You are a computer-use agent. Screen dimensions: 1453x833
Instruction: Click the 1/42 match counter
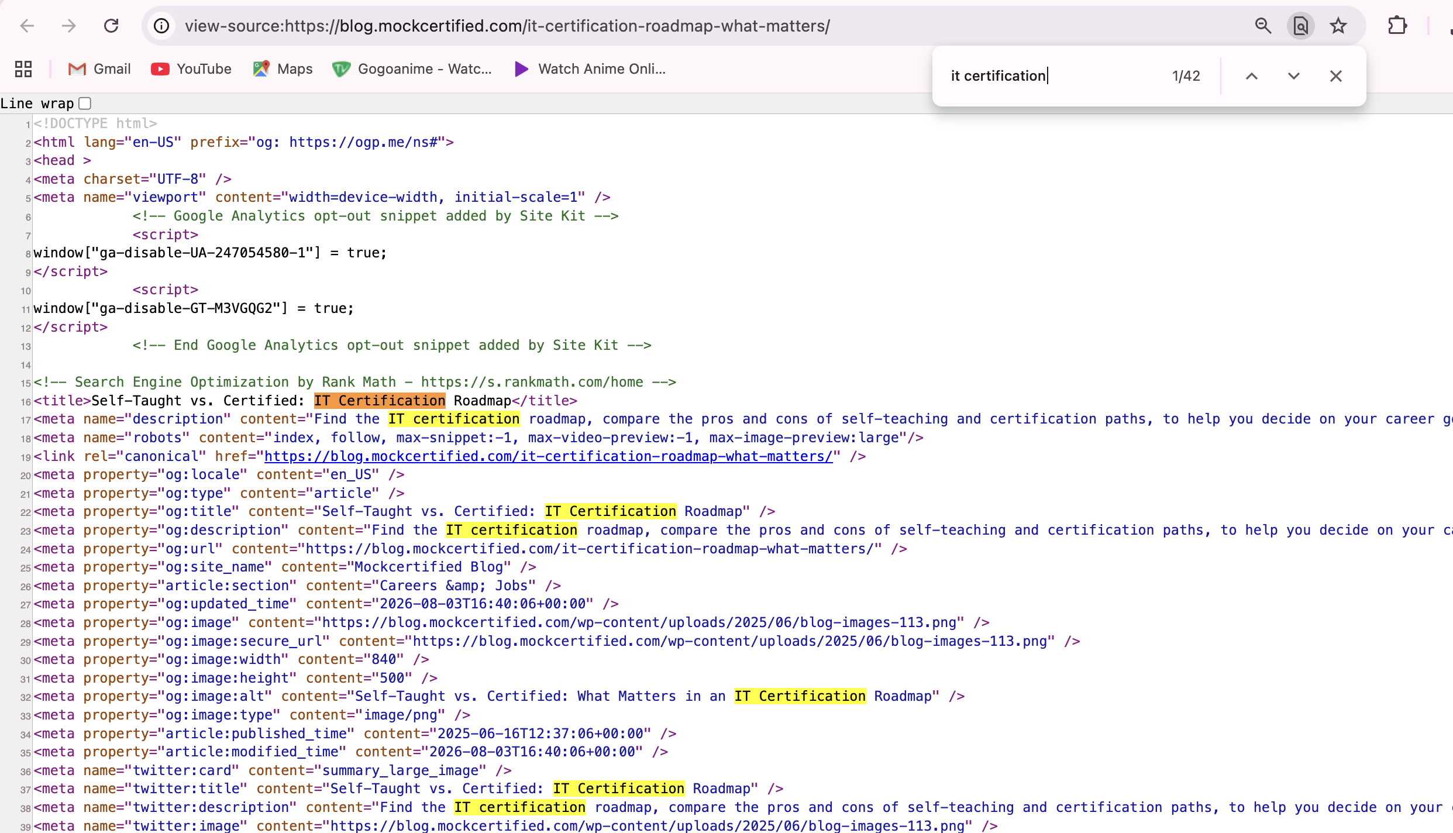click(x=1186, y=76)
